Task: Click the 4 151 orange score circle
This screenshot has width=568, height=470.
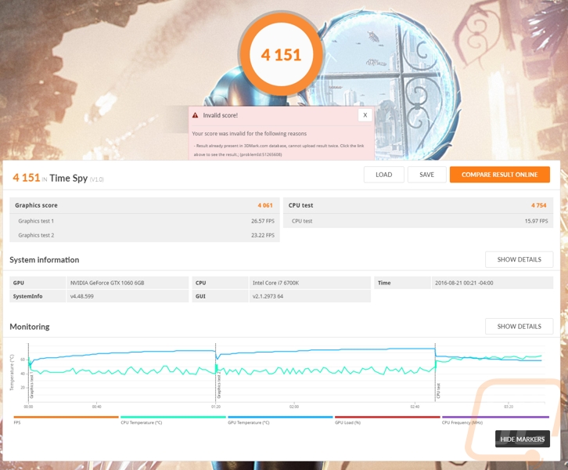Action: pos(281,55)
